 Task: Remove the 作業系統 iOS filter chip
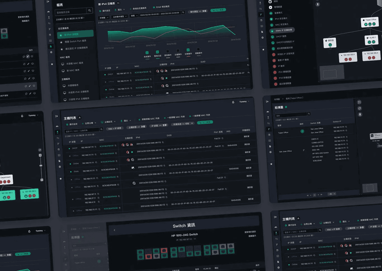[192, 123]
